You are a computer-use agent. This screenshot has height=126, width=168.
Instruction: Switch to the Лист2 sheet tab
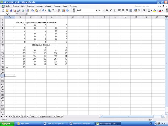click(x=23, y=116)
